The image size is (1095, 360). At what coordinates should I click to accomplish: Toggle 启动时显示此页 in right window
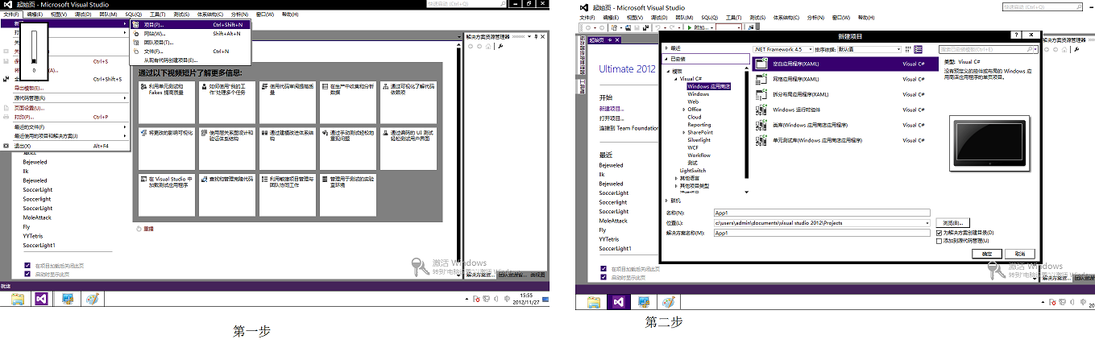pyautogui.click(x=603, y=277)
